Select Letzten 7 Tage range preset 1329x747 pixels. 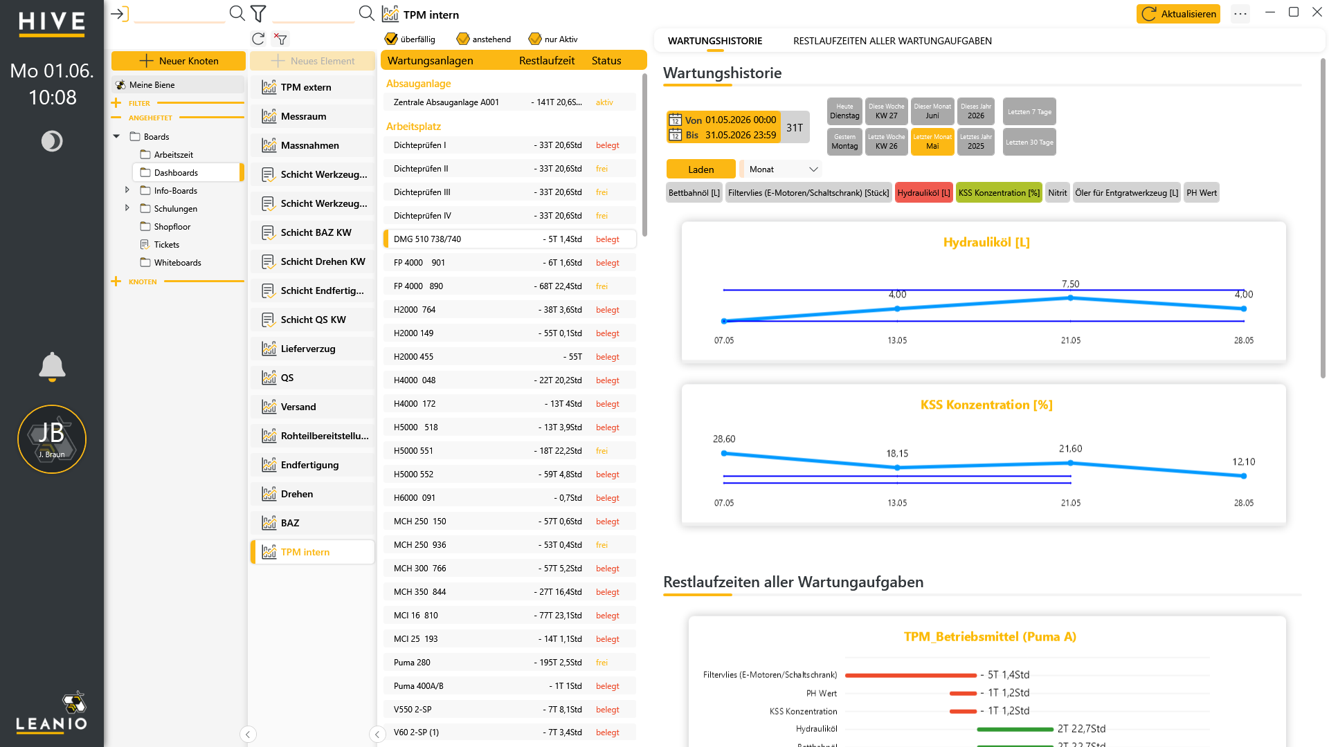click(x=1029, y=111)
